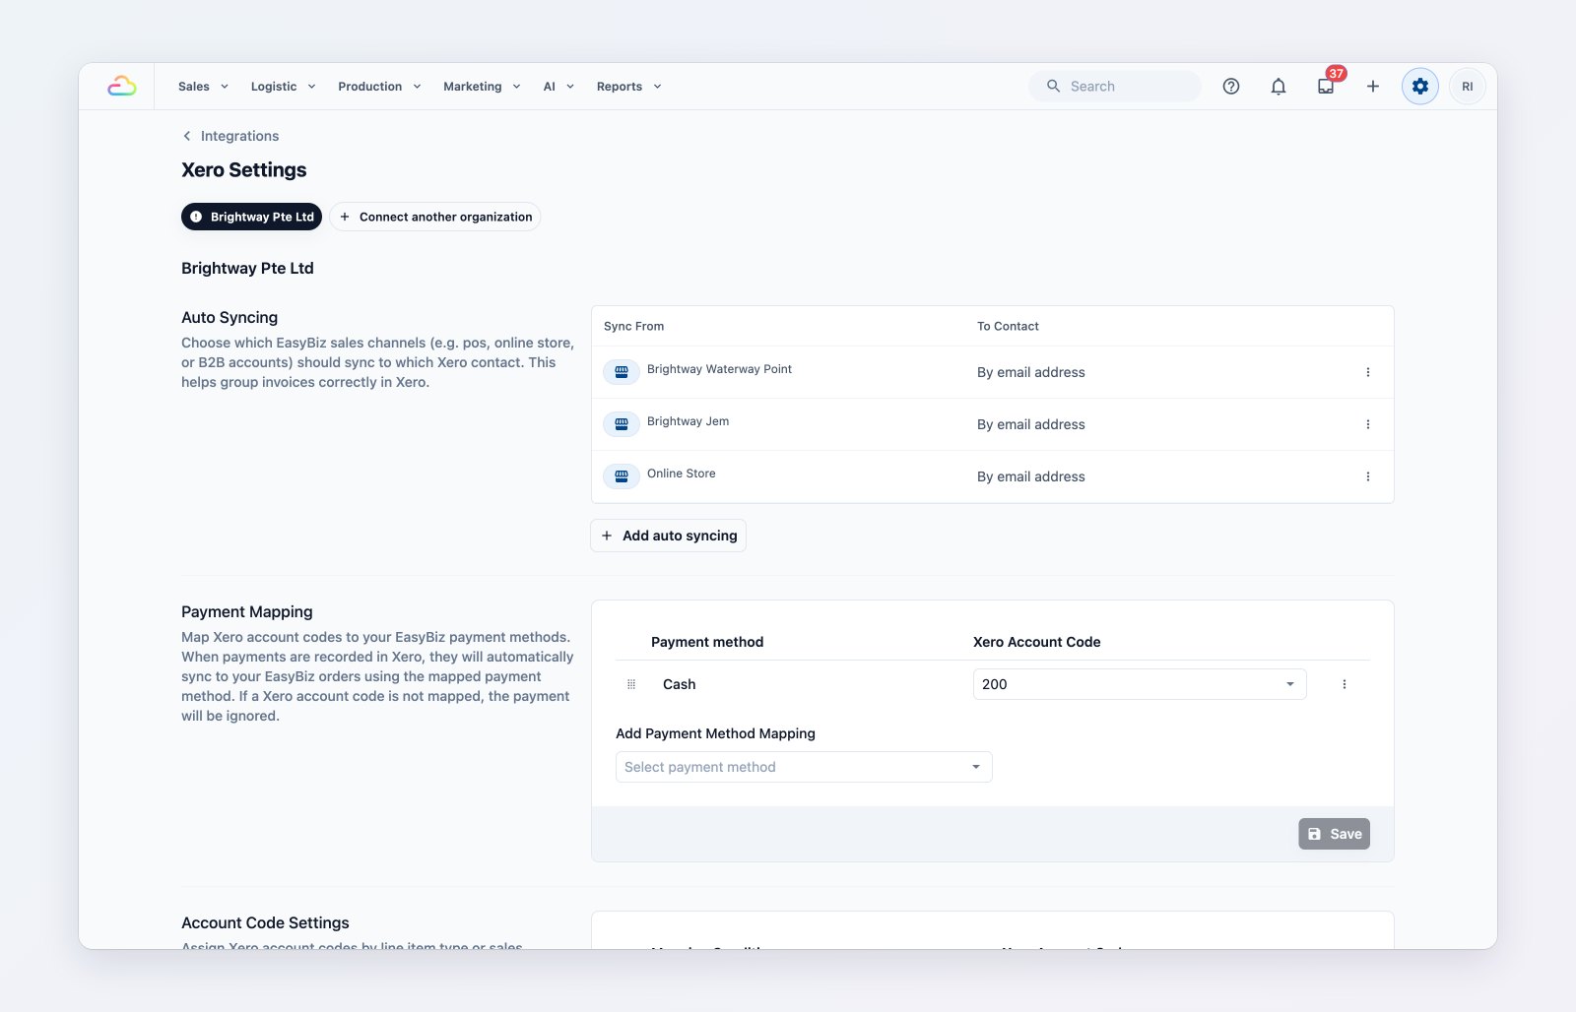Image resolution: width=1576 pixels, height=1012 pixels.
Task: Open notifications bell icon
Action: (x=1279, y=87)
